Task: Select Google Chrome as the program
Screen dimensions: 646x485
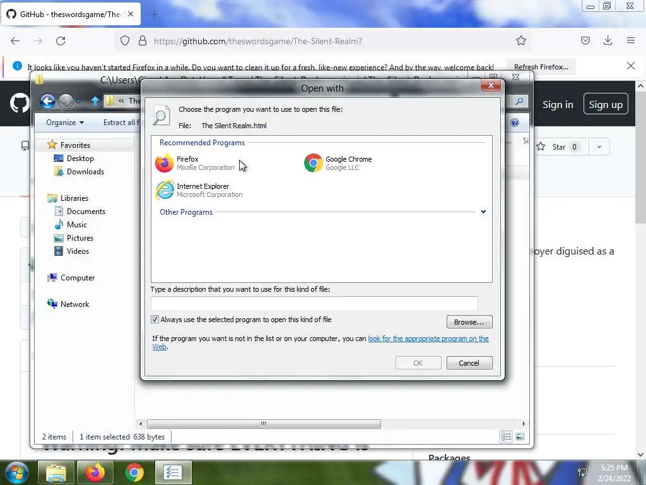Action: [338, 163]
